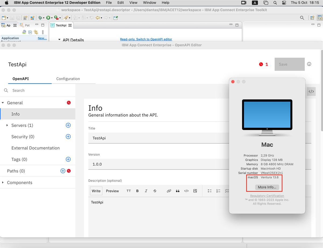Image resolution: width=323 pixels, height=248 pixels.
Task: Add a path with the Paths plus icon
Action: click(63, 171)
